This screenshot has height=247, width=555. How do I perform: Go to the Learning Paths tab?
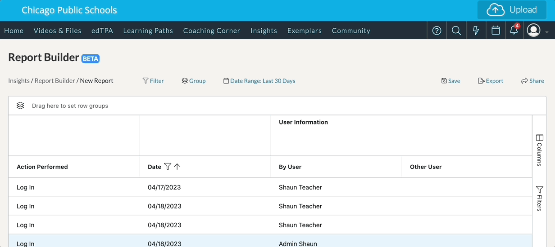click(x=148, y=31)
